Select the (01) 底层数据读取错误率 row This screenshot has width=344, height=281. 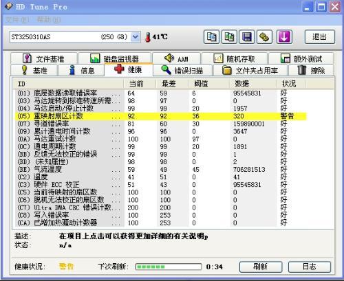(160, 93)
